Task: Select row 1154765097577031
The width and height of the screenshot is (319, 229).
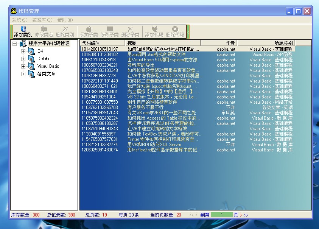Action: coord(187,139)
